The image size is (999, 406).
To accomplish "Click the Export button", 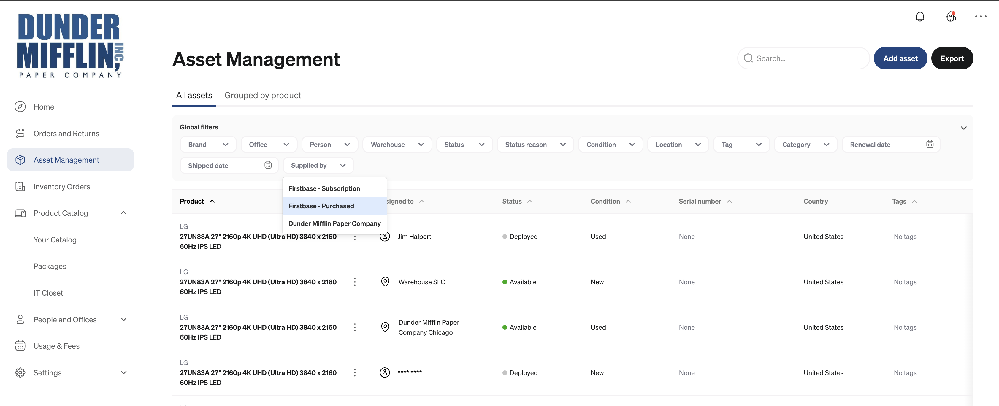I will [x=952, y=58].
